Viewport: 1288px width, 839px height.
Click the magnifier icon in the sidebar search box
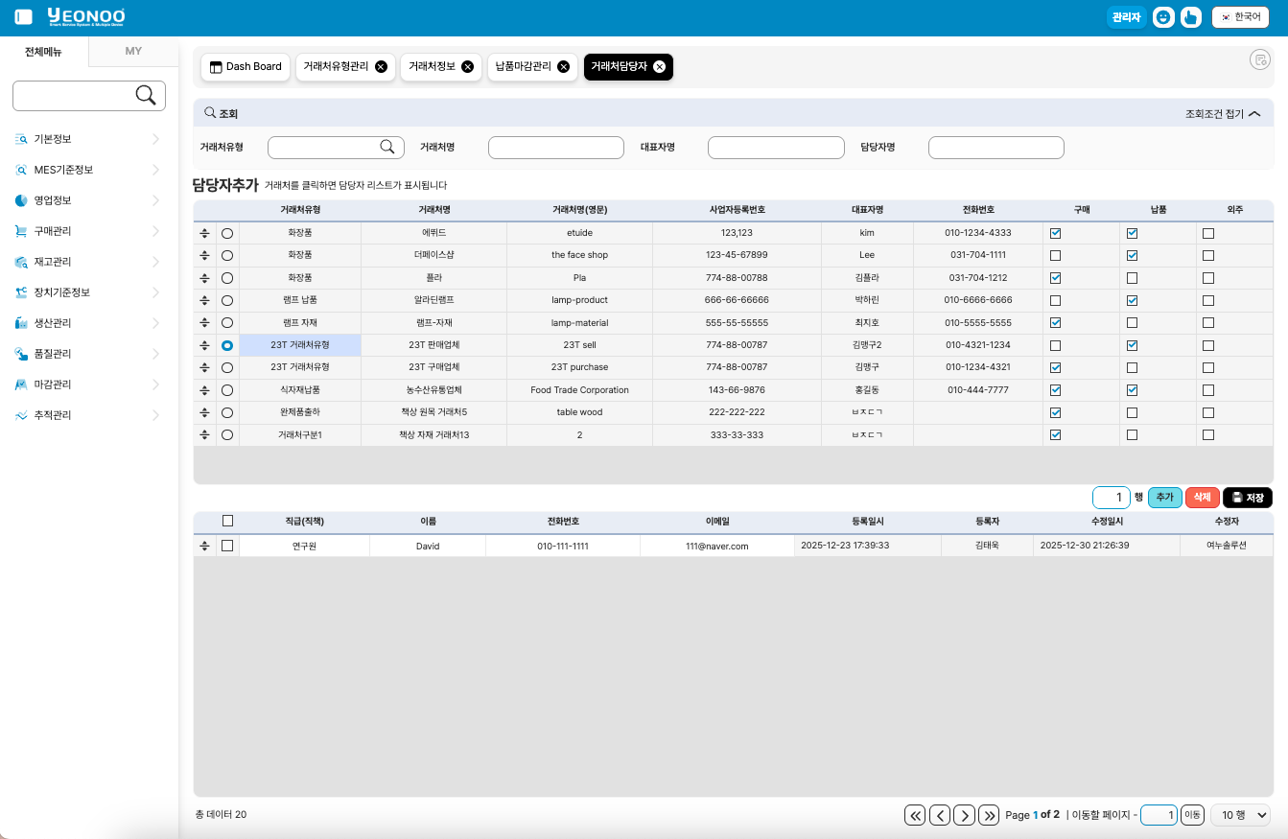point(146,95)
